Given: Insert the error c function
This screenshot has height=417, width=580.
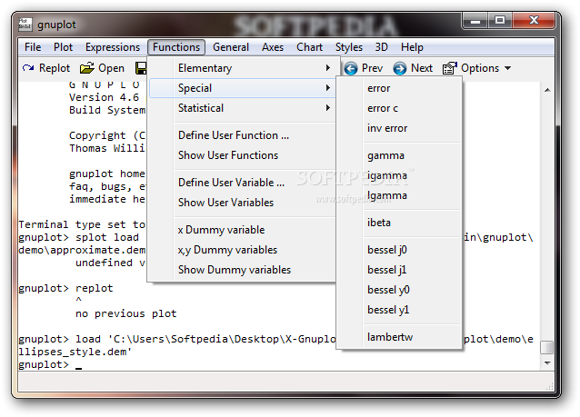Looking at the screenshot, I should pyautogui.click(x=399, y=108).
